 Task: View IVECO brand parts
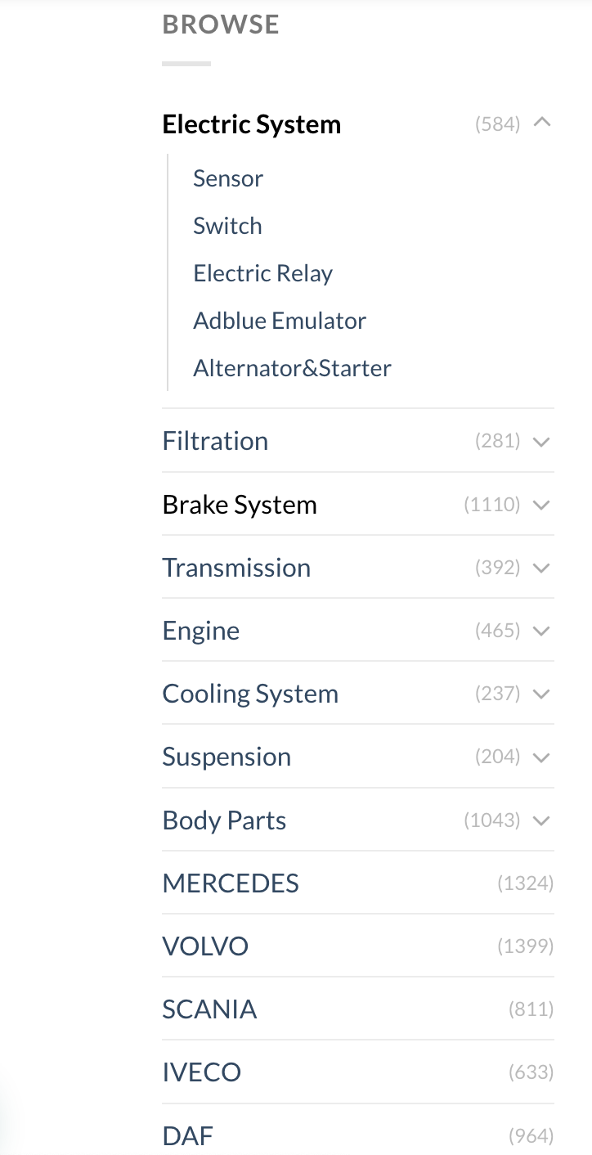(x=201, y=1072)
